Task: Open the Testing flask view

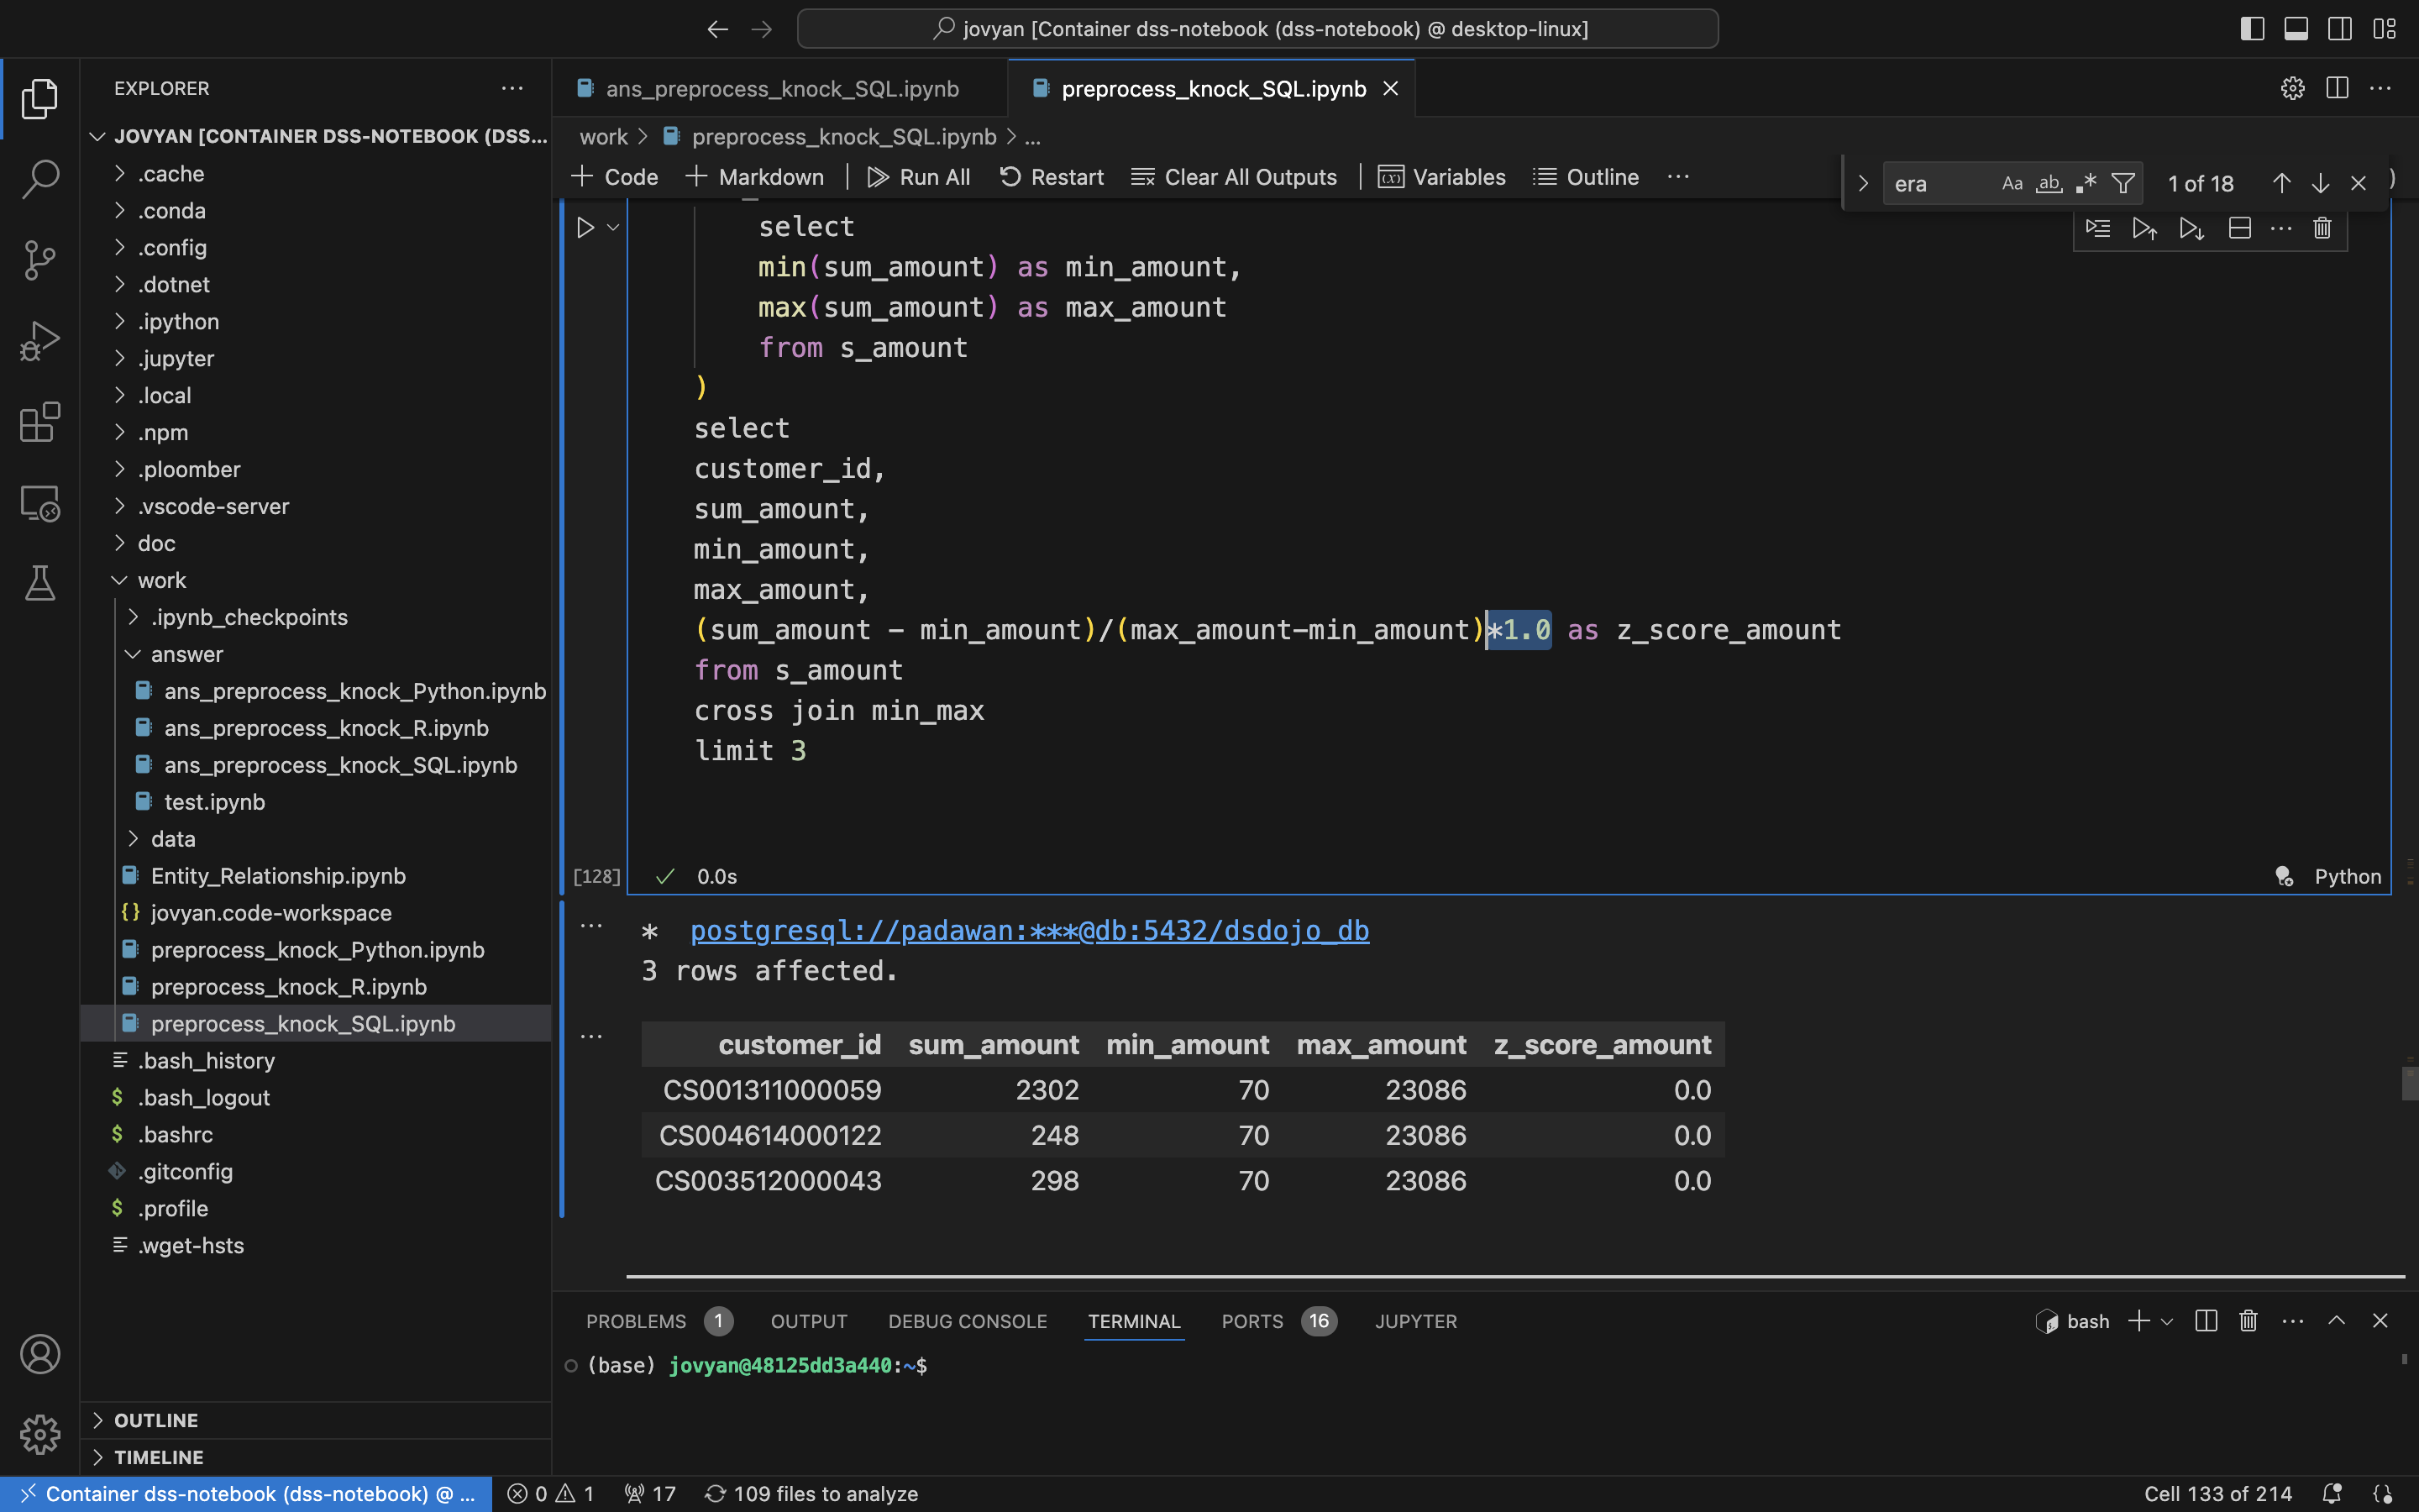Action: (40, 583)
